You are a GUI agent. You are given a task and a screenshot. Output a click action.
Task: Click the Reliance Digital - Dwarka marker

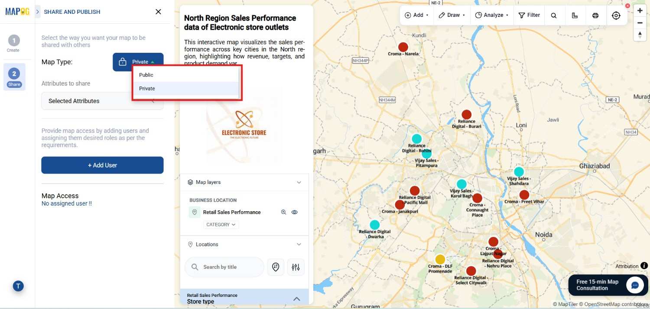(x=374, y=225)
